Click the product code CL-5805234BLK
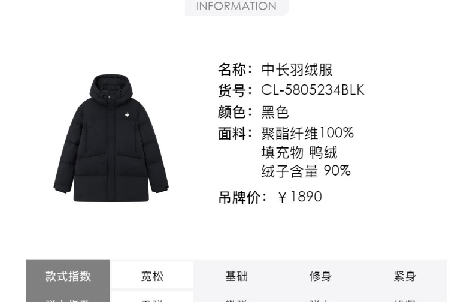Image resolution: width=473 pixels, height=302 pixels. pos(313,90)
